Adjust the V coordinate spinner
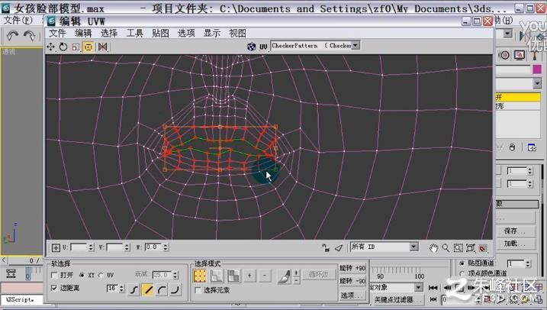This screenshot has width=547, height=310. coord(127,247)
